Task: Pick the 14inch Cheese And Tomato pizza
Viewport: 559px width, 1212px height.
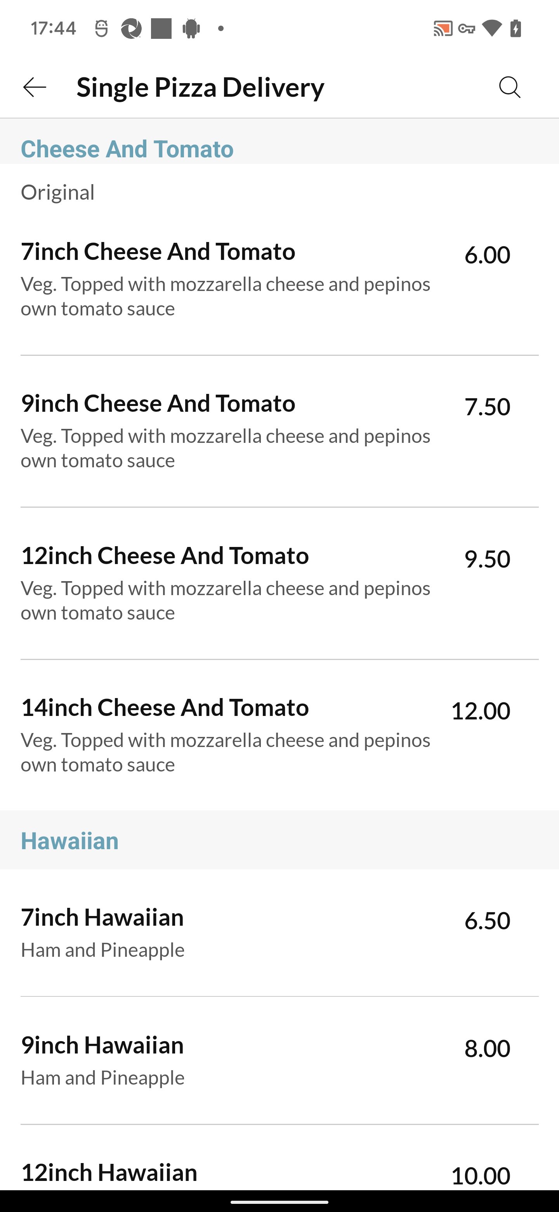Action: click(226, 735)
